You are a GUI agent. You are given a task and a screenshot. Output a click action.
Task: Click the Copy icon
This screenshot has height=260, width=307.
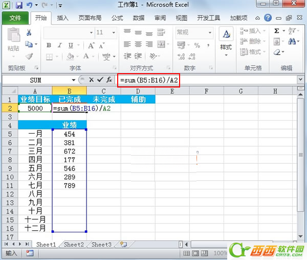[29, 44]
